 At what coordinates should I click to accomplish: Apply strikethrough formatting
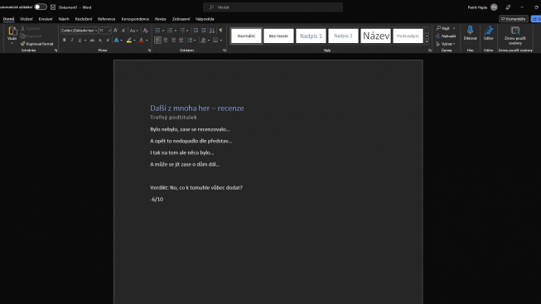[x=92, y=41]
